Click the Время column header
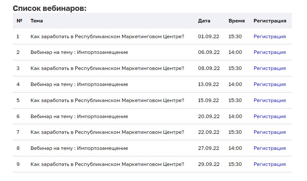Screen dimensions: 307x181 click(x=236, y=21)
